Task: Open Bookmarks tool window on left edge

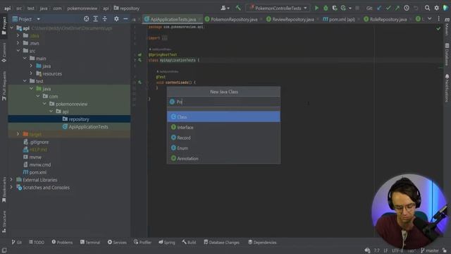Action: [4, 190]
